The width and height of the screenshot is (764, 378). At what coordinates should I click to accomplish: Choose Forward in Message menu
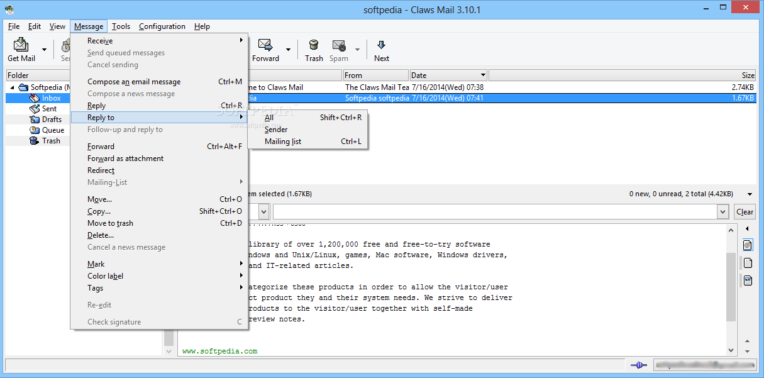point(159,147)
